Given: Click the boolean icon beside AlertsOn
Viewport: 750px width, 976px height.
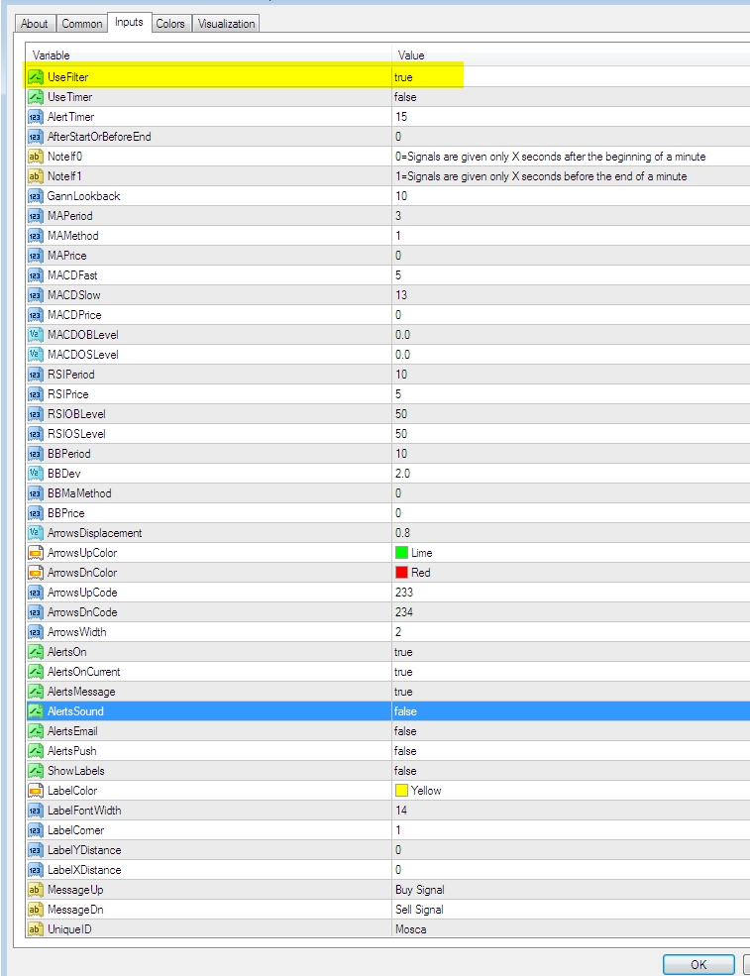Looking at the screenshot, I should coord(36,652).
